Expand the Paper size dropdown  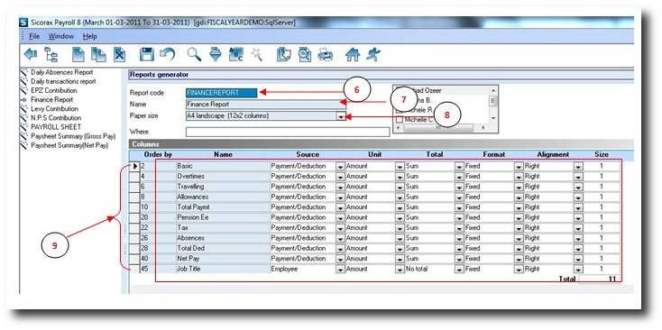pos(341,116)
